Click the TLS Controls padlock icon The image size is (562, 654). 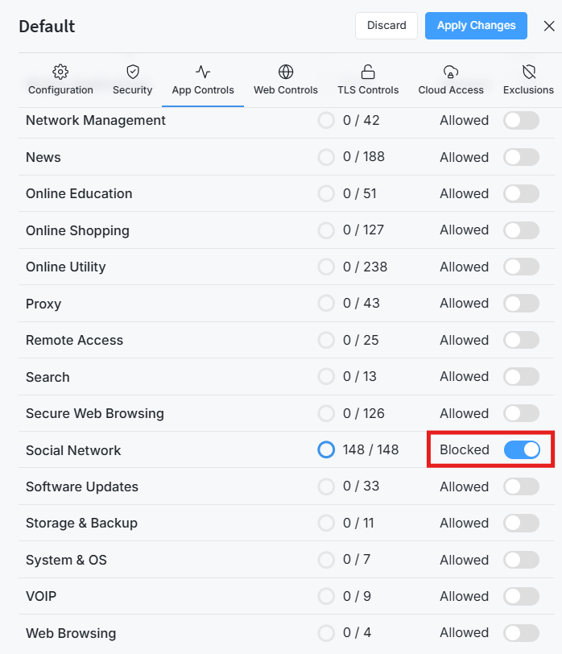(x=368, y=72)
